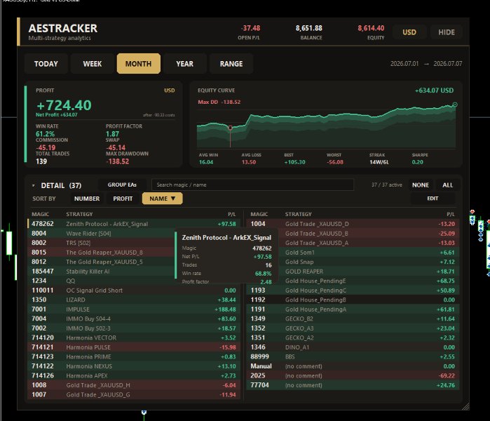Select the Gold Trade _XAUUSD_D row
Screen dimensions: 490x421
[x=353, y=224]
